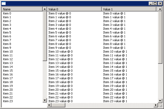Click the Value 1 column header

coord(129,9)
